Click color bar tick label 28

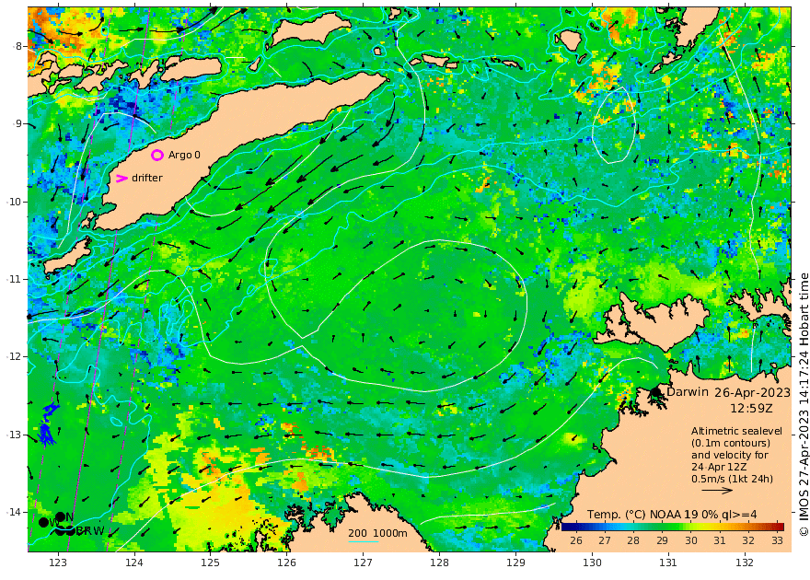click(633, 540)
